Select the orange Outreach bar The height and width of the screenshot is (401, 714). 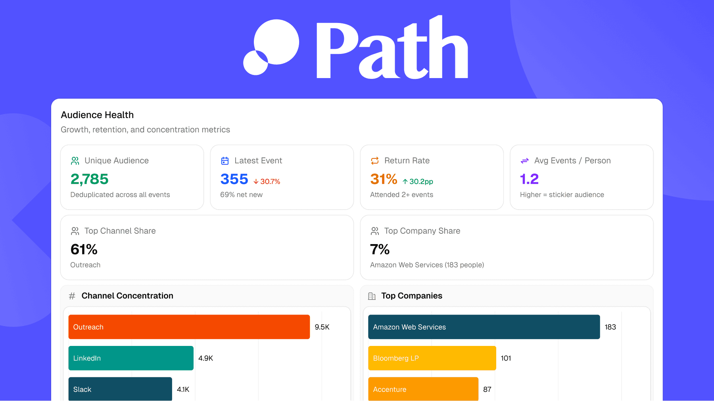click(189, 327)
